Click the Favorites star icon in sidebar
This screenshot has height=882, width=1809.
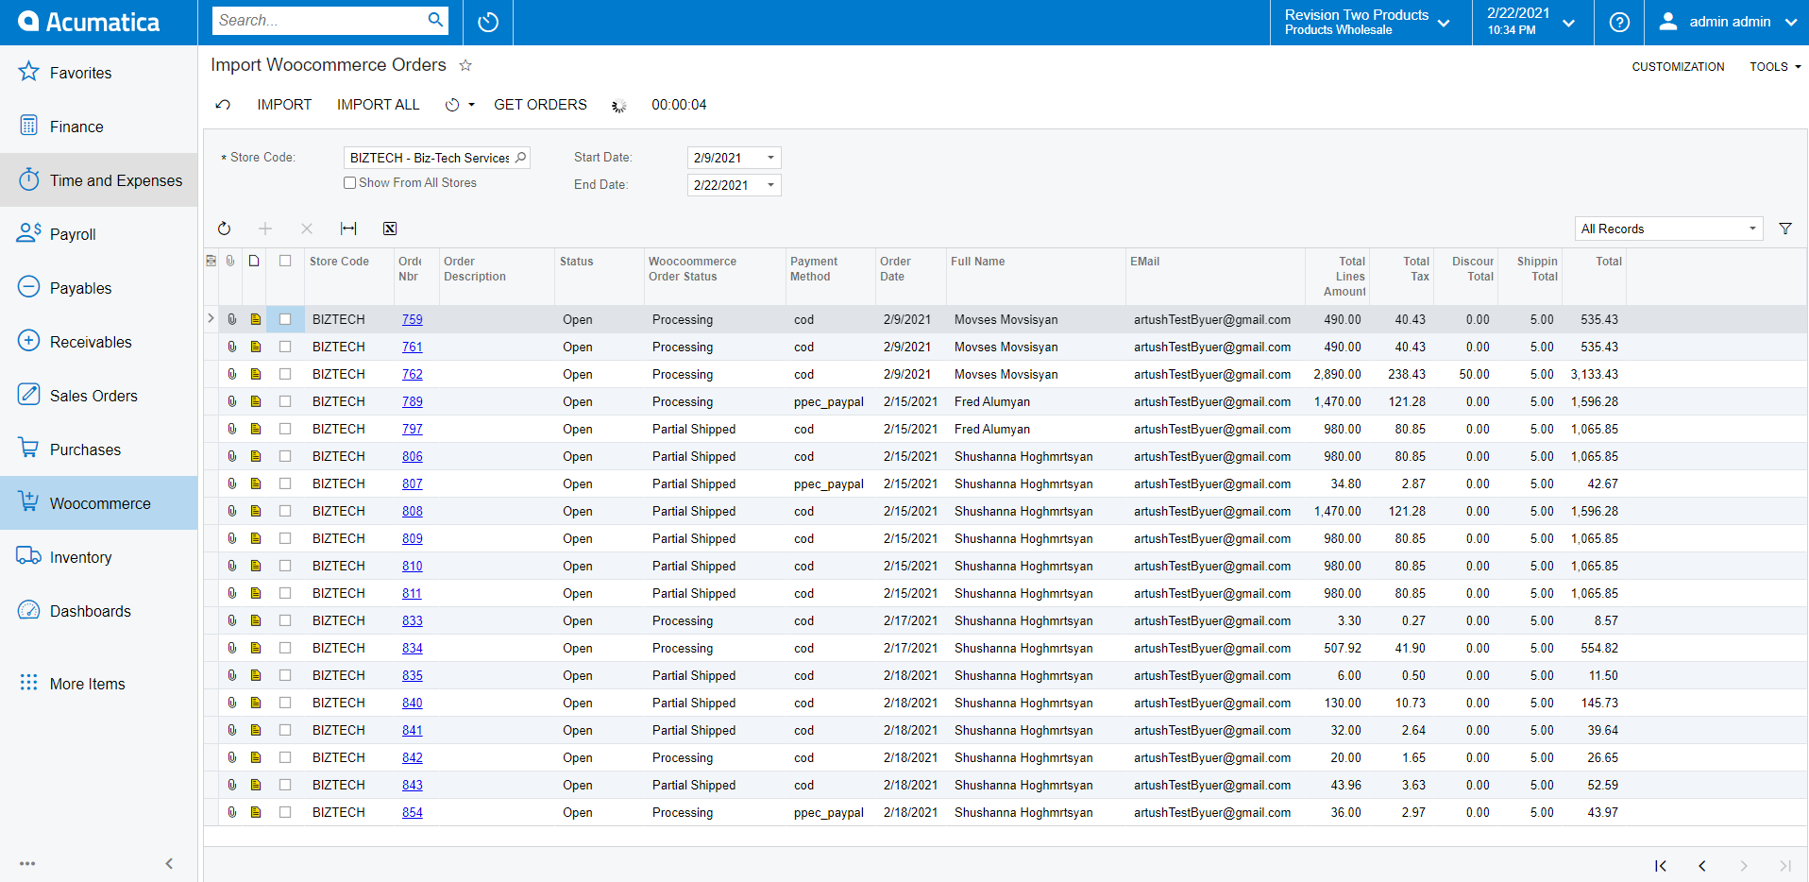(x=29, y=72)
